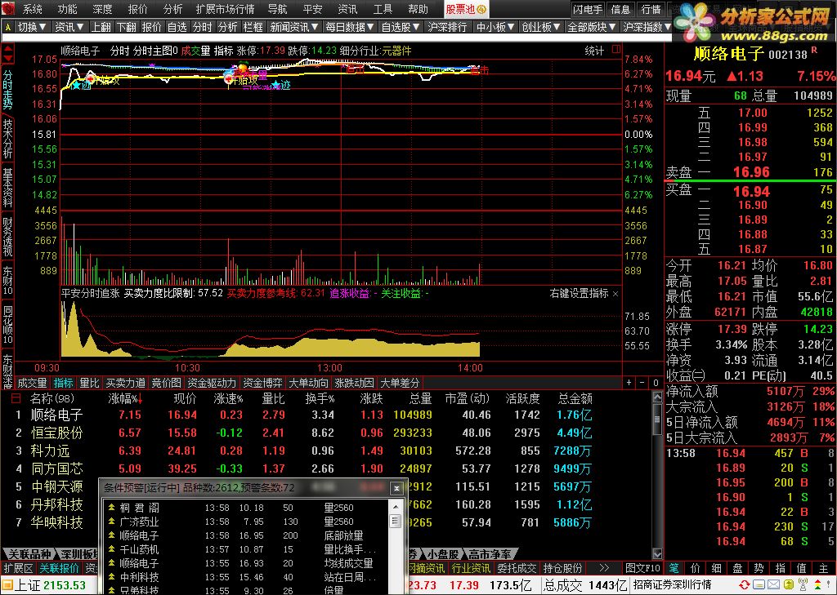Switch to the 股票池 tab
Image resolution: width=837 pixels, height=595 pixels.
point(465,9)
